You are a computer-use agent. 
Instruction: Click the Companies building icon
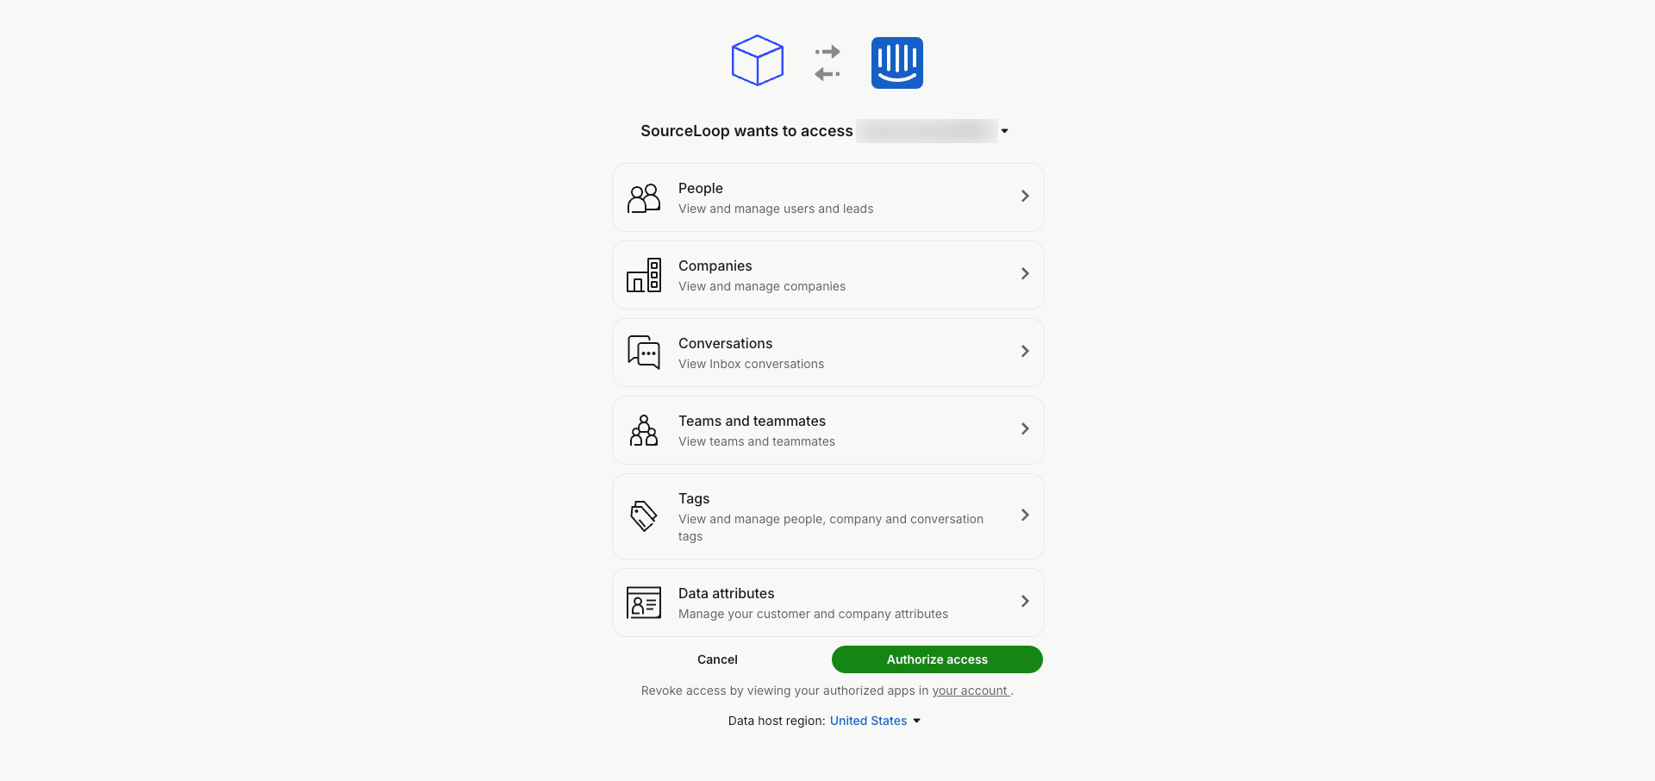(x=644, y=275)
